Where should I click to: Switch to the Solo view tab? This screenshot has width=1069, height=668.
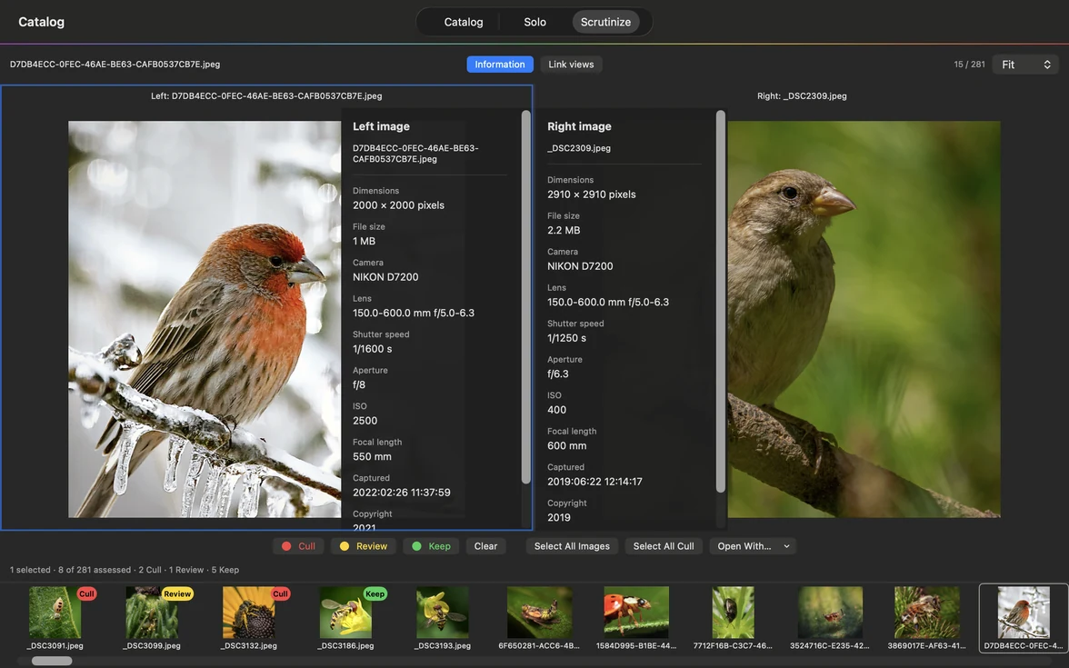coord(534,22)
